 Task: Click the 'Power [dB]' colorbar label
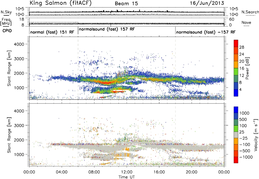tap(247, 68)
